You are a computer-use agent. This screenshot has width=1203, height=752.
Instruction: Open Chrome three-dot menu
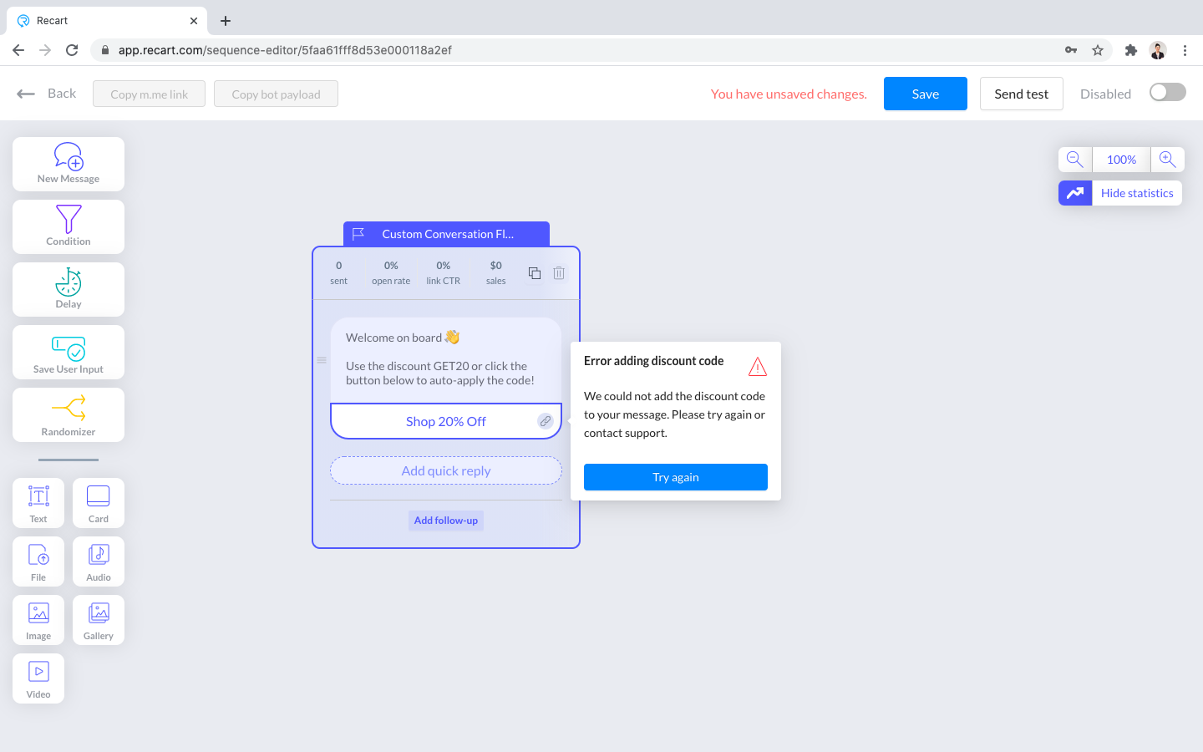(1185, 50)
